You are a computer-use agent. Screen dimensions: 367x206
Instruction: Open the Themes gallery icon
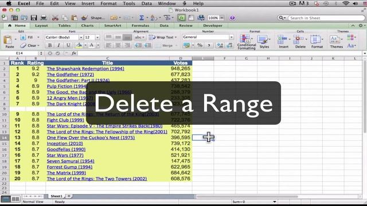[x=335, y=39]
